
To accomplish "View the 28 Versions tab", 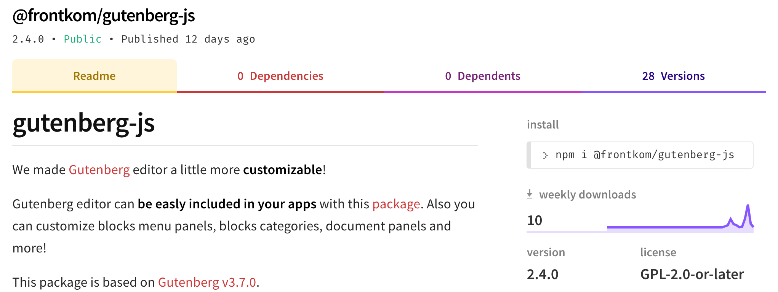I will [x=673, y=76].
